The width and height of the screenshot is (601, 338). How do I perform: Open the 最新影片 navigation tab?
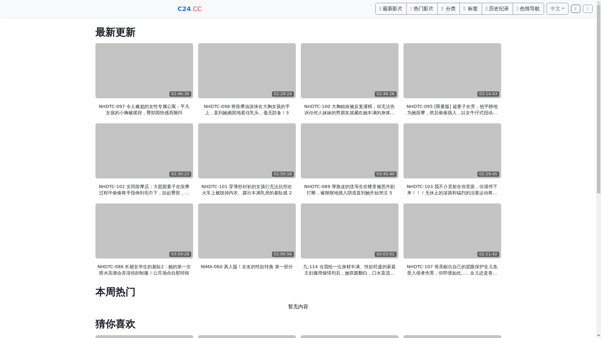click(x=391, y=9)
